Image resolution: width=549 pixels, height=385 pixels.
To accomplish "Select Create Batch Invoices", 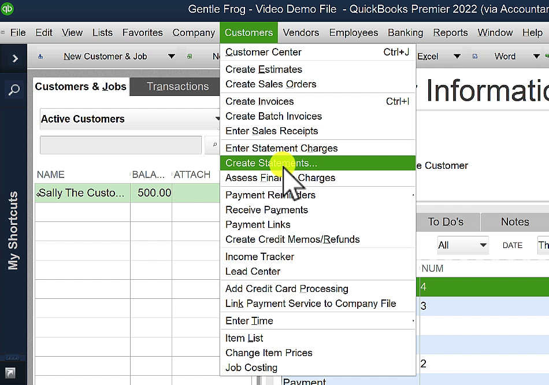I will (x=318, y=116).
